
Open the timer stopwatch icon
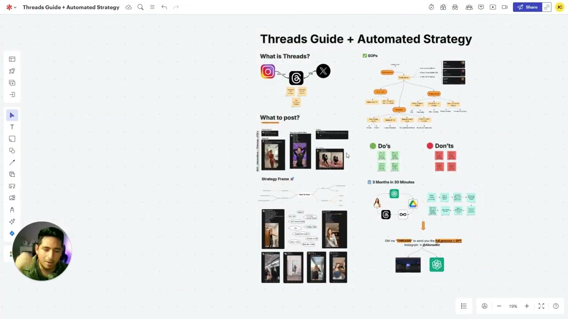click(431, 7)
